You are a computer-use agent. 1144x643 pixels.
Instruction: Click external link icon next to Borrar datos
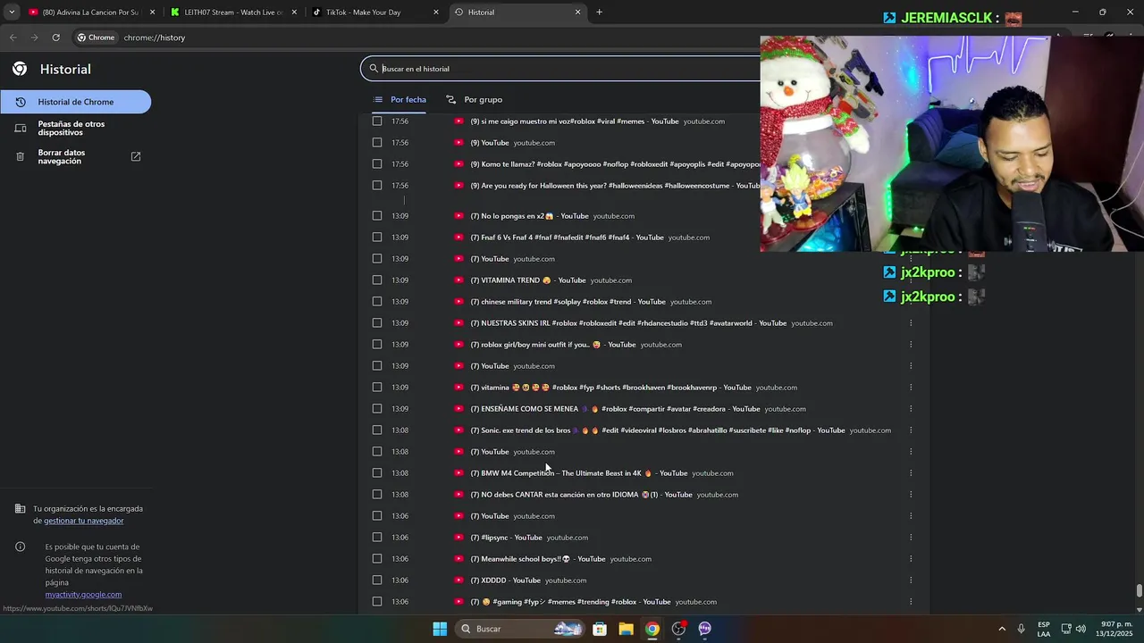[x=136, y=156]
